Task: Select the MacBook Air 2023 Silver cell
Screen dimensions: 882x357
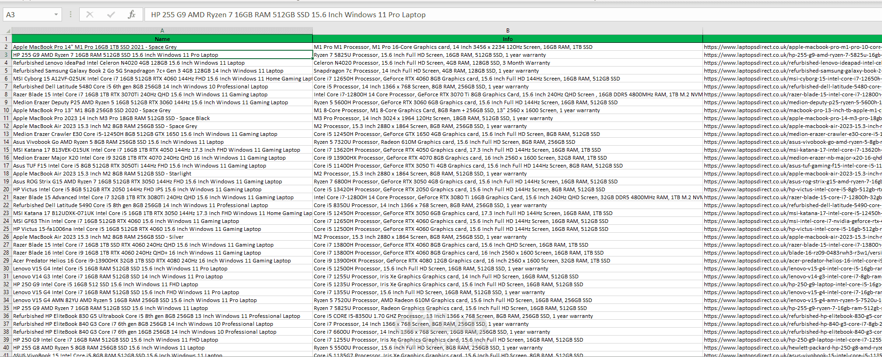Action: (162, 237)
